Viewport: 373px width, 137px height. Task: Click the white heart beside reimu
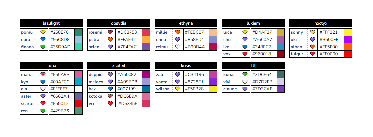click(x=177, y=47)
